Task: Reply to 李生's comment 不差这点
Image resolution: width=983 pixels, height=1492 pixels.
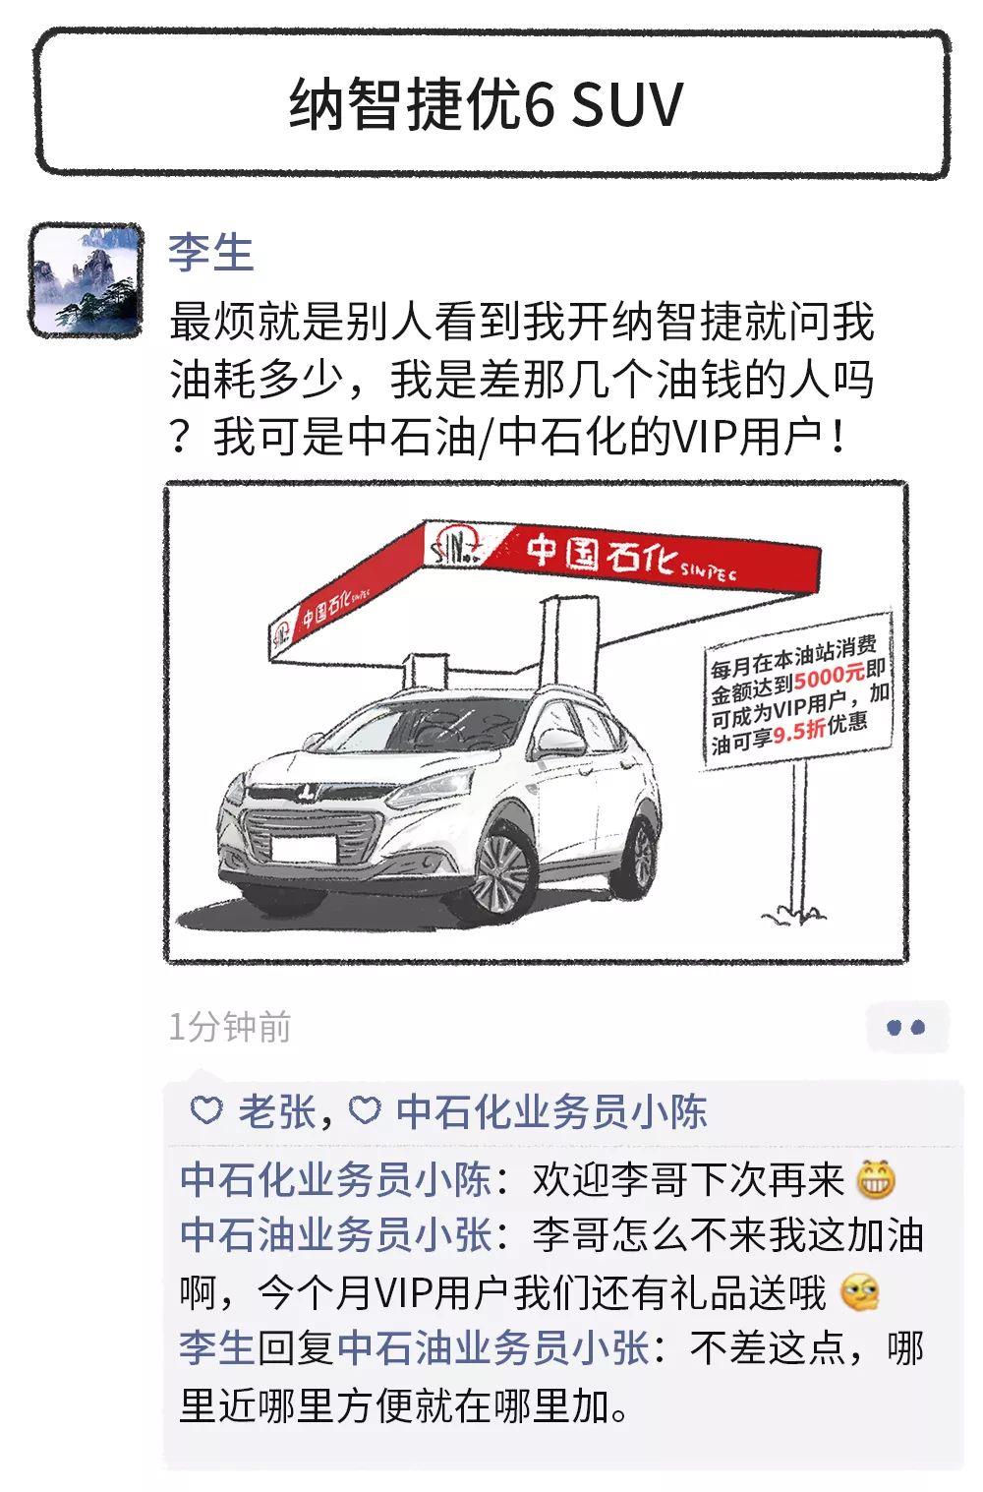Action: tap(551, 1377)
